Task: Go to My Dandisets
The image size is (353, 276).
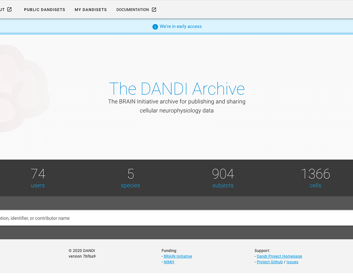Action: [x=91, y=10]
